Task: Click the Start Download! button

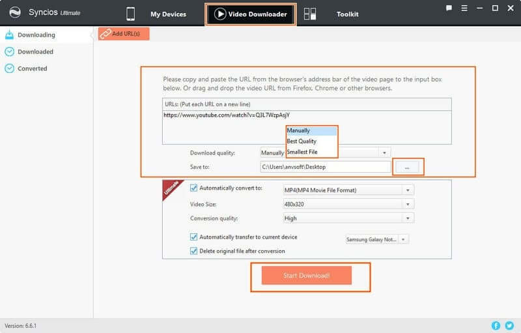Action: tap(306, 275)
